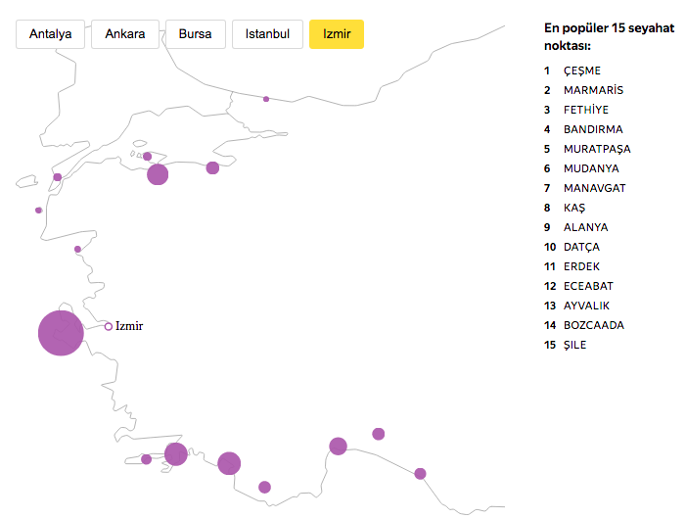Open the Bursa city tab
686x519 pixels.
click(x=195, y=34)
